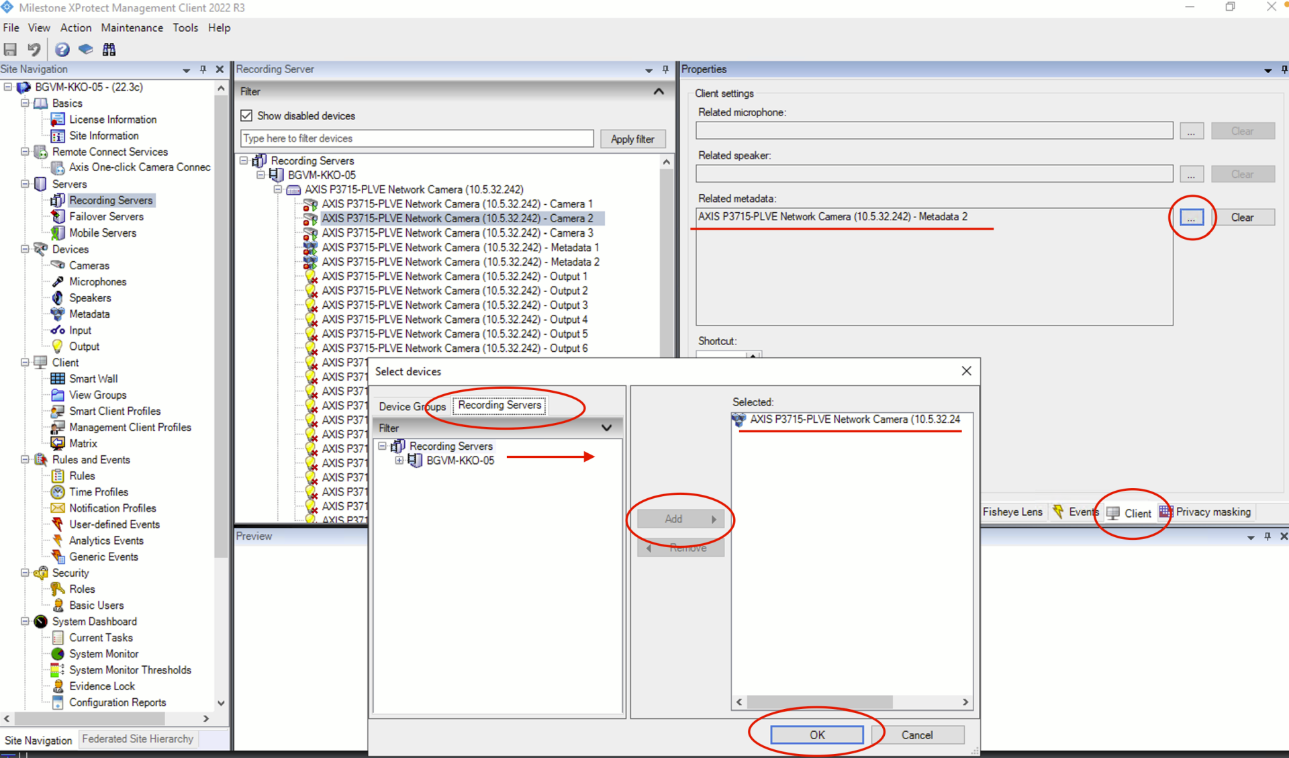Screen dimensions: 1289x758
Task: Switch to the Device Groups tab
Action: 412,406
